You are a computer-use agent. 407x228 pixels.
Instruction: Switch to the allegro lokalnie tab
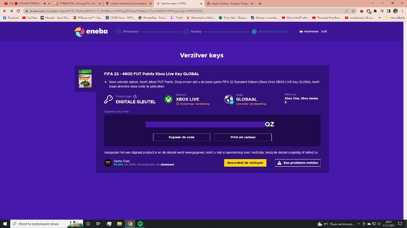pos(229,4)
